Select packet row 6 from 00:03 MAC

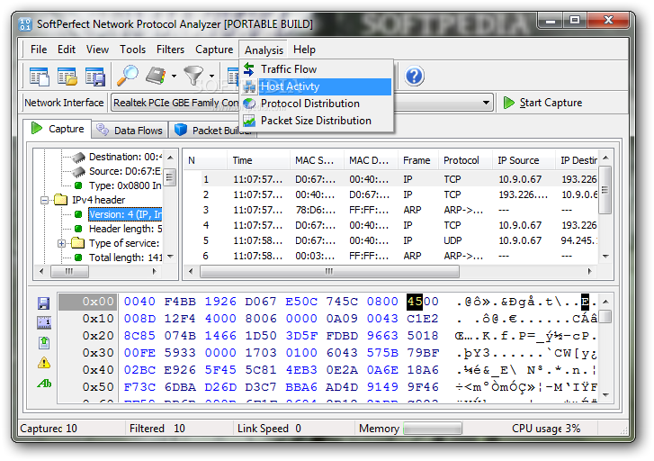click(x=390, y=256)
